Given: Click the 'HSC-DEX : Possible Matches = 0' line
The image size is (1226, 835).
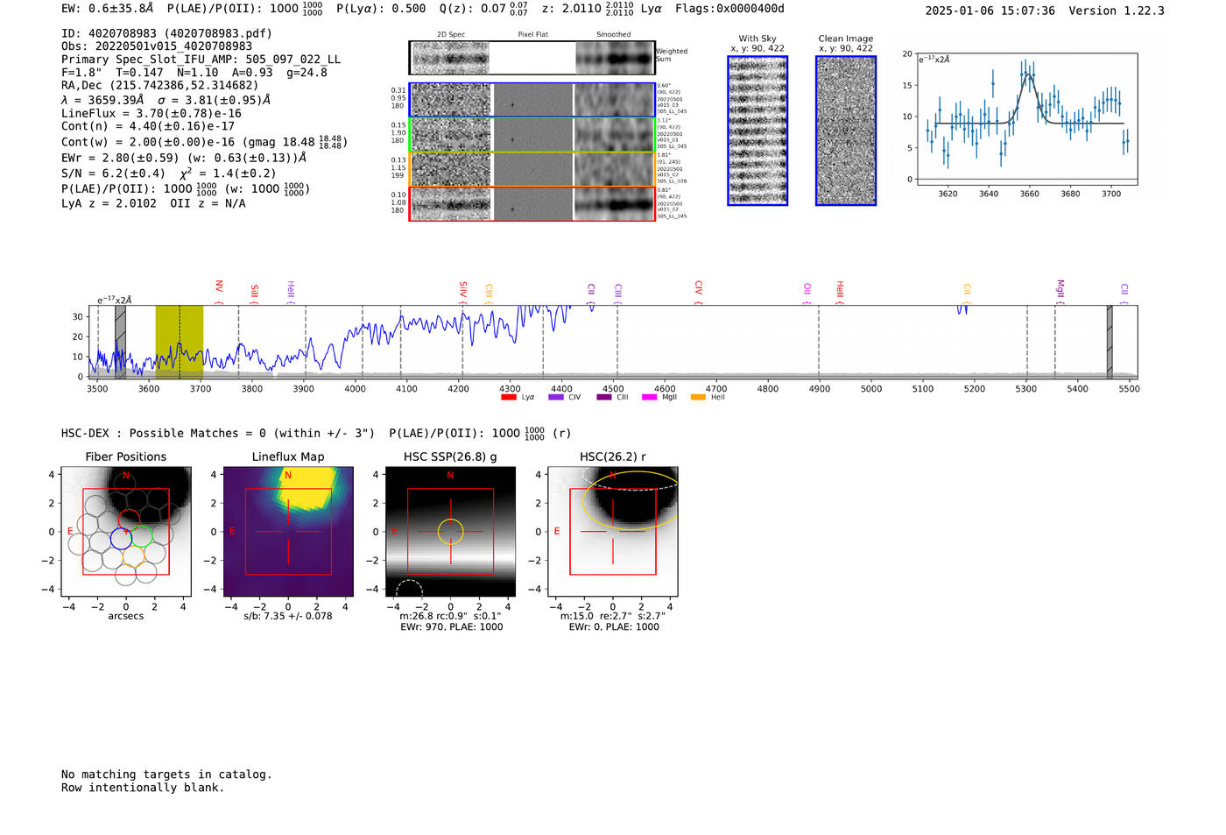Looking at the screenshot, I should (218, 433).
